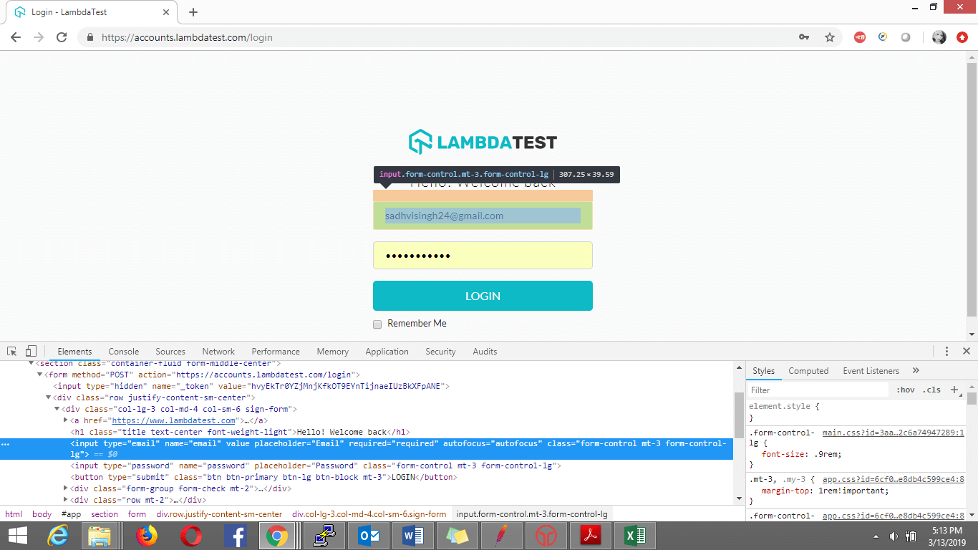Select the inspect element picker icon
The image size is (978, 550).
(12, 351)
